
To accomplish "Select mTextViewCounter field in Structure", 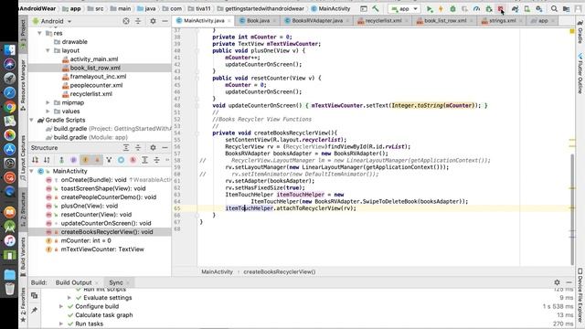I will tap(102, 249).
